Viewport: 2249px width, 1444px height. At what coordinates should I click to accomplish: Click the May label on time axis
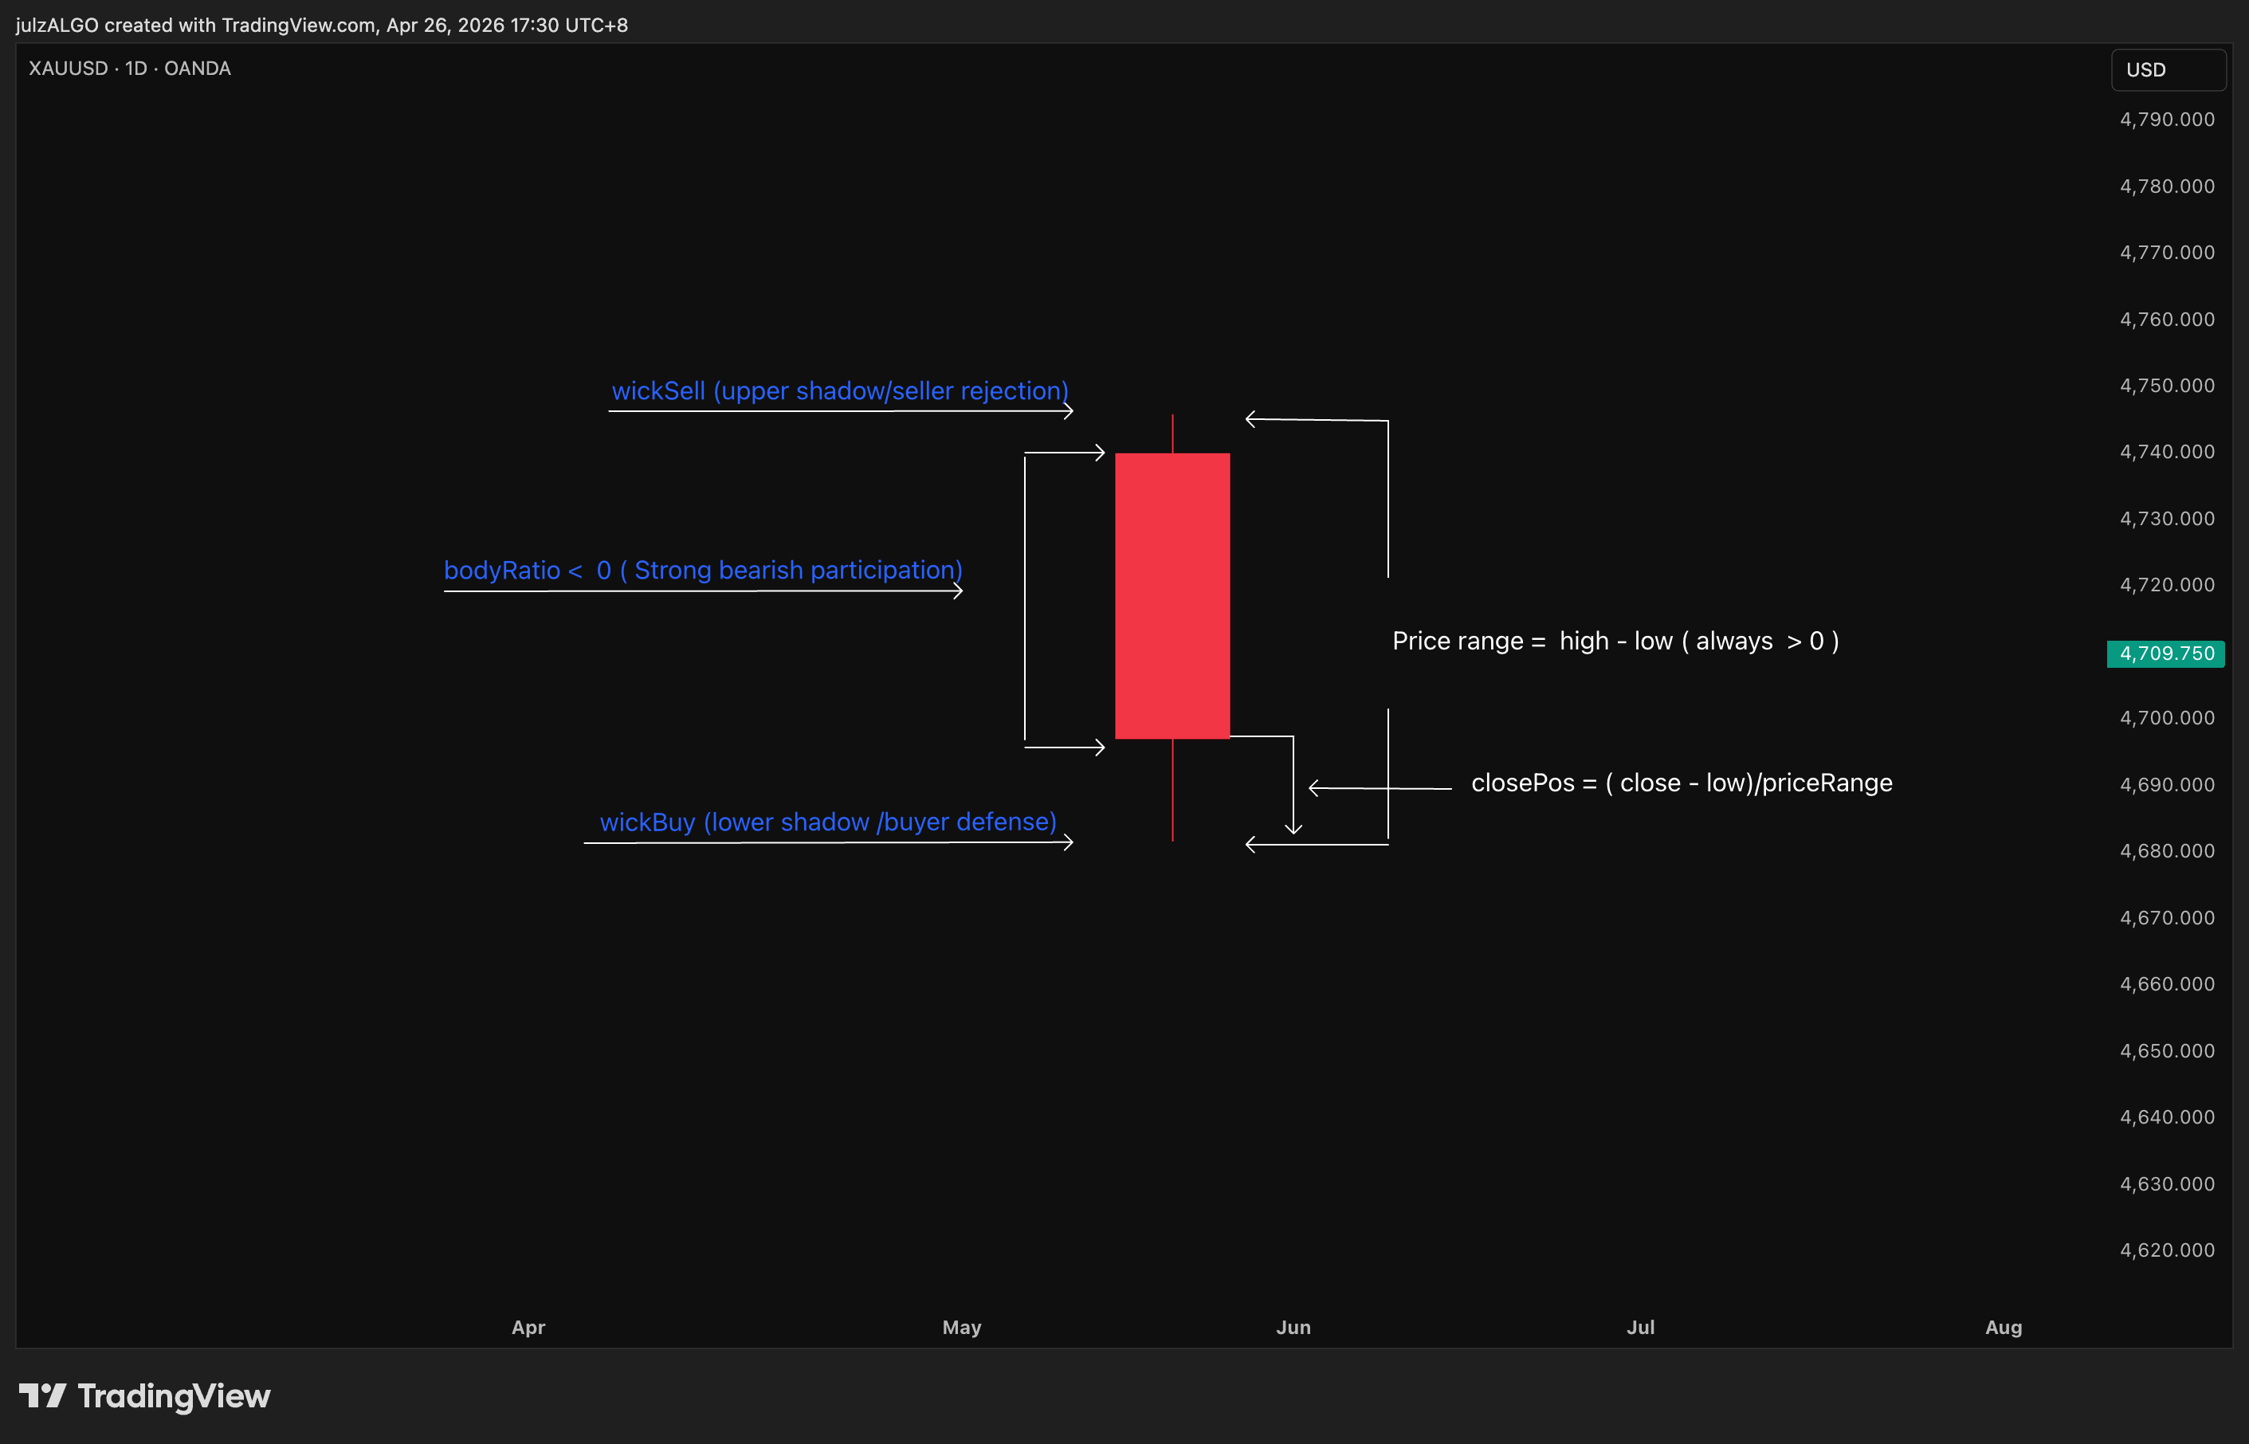[962, 1328]
